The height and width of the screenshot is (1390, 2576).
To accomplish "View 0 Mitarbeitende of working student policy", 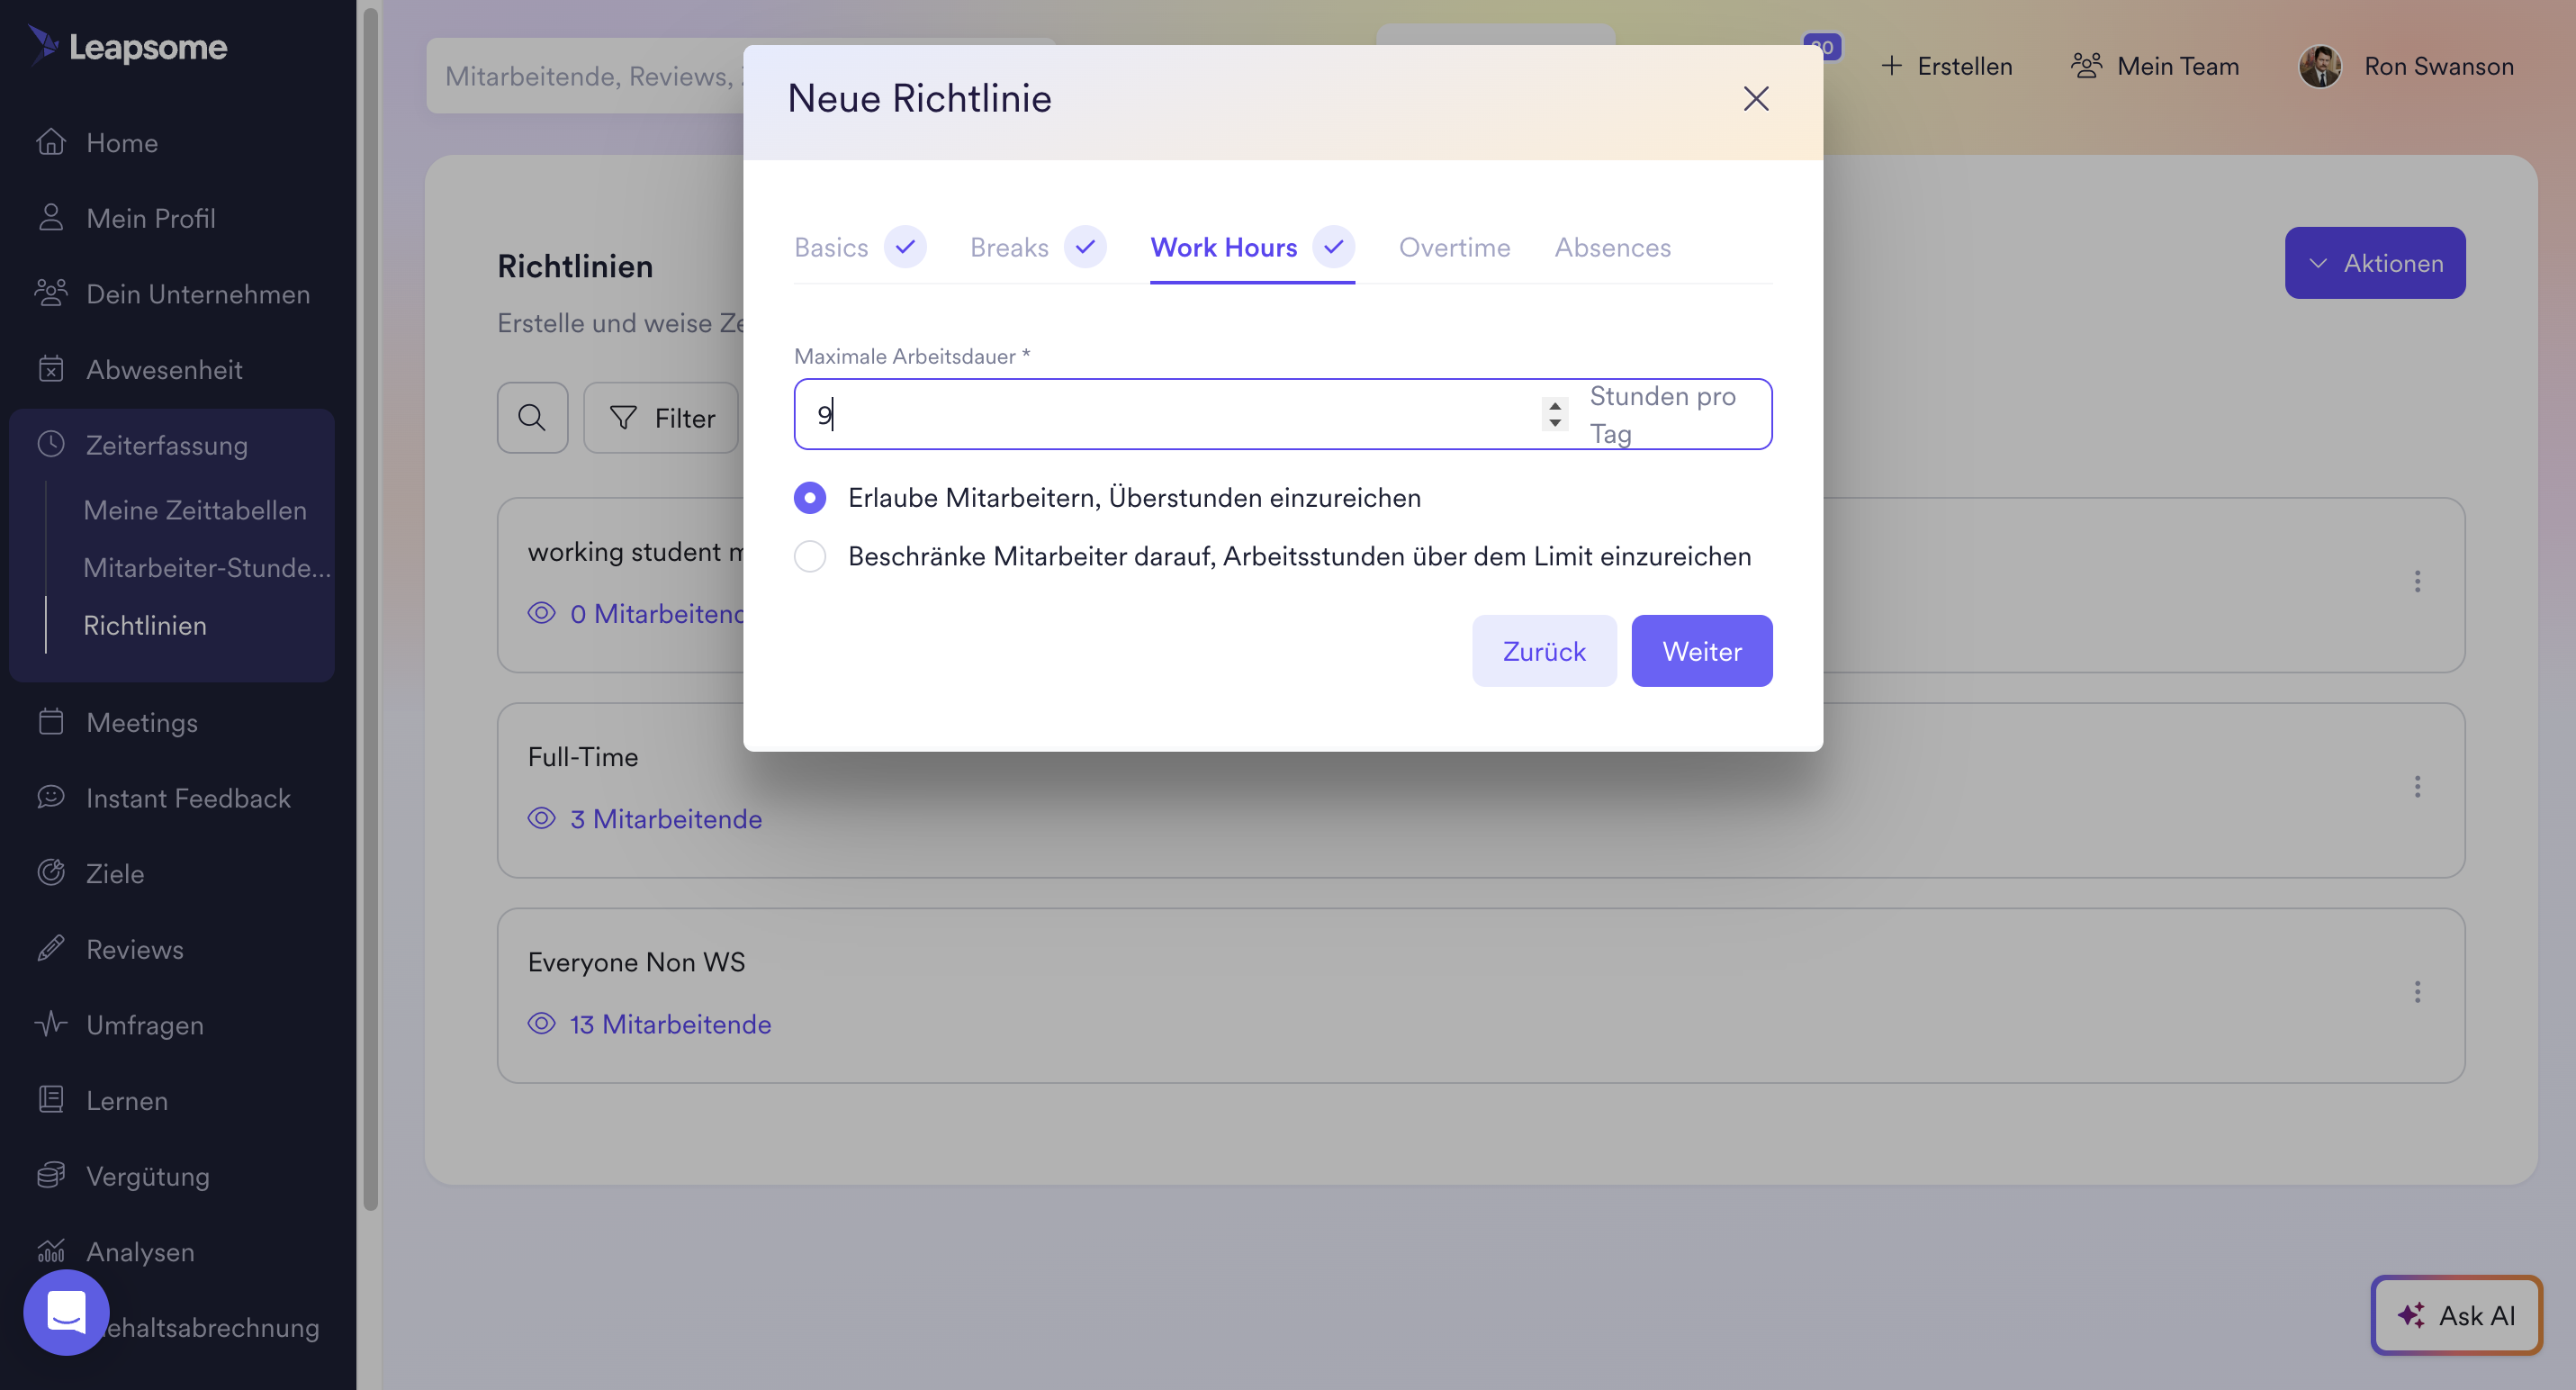I will tap(657, 614).
